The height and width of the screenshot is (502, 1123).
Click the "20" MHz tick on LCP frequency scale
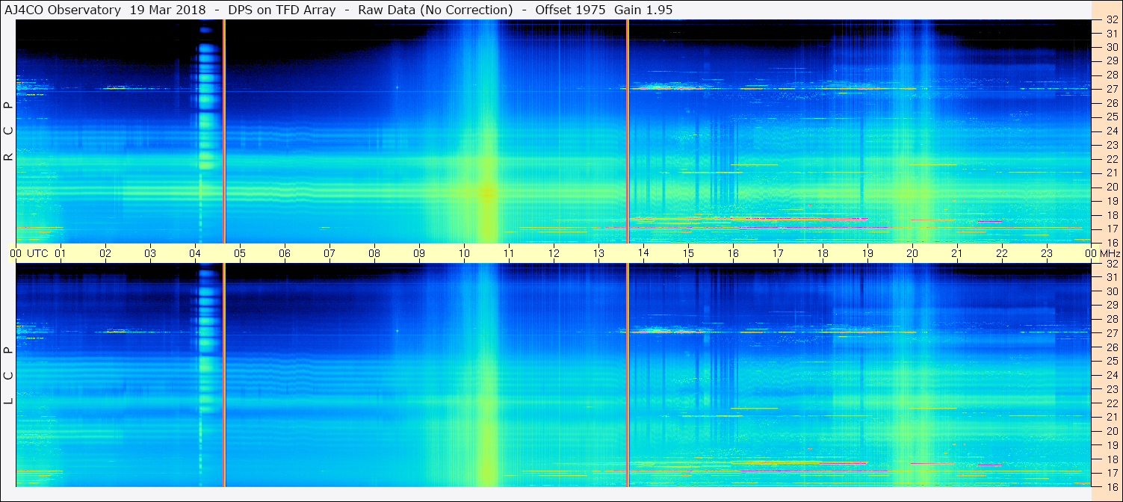(1111, 431)
